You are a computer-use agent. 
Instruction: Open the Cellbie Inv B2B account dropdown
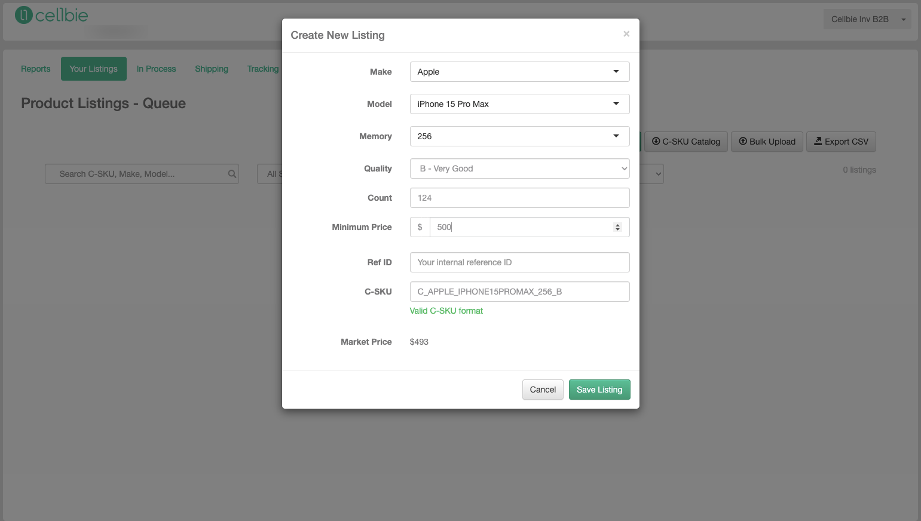867,19
